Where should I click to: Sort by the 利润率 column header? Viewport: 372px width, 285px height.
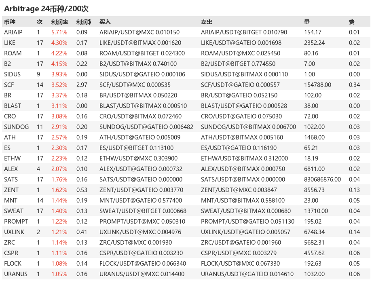60,22
